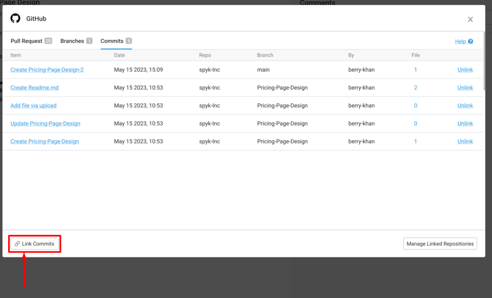Click file count for Update Pricing-Page-Design
492x298 pixels.
(x=416, y=124)
